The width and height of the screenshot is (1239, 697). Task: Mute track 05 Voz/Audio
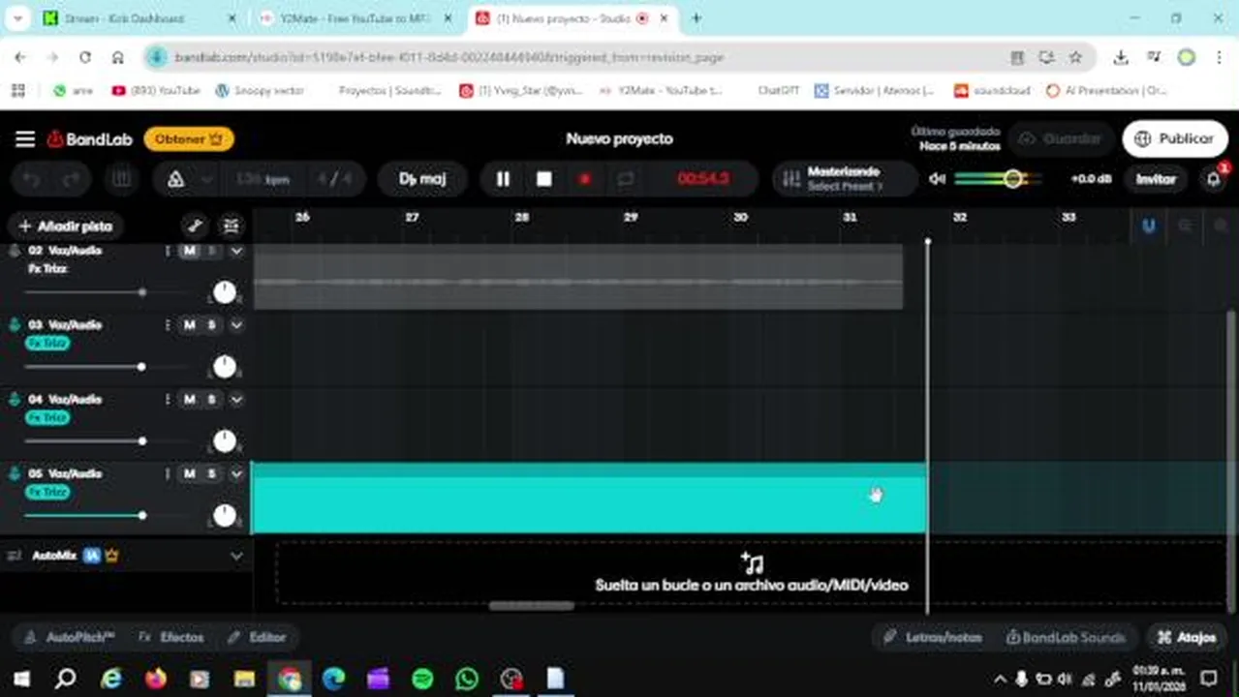190,474
